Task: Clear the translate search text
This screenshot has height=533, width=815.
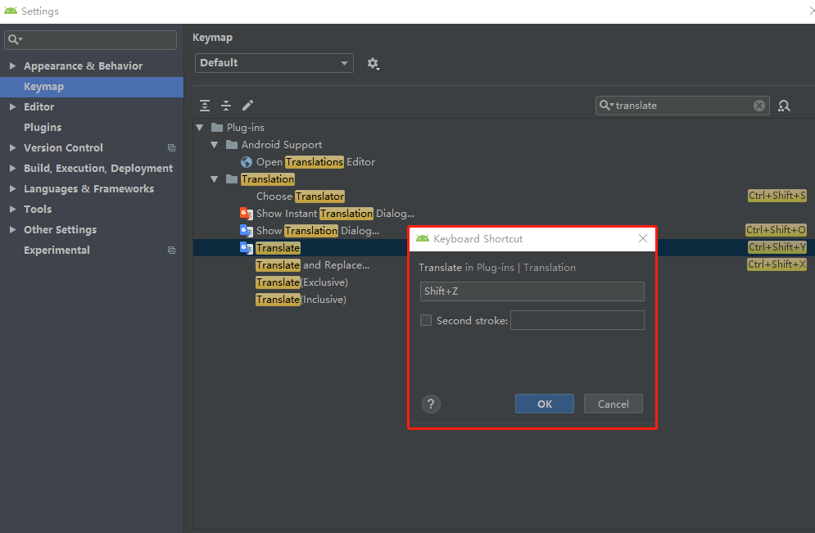Action: click(x=758, y=106)
